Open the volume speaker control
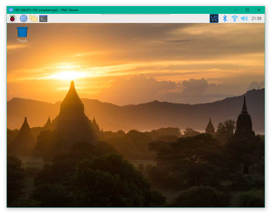This screenshot has width=273, height=214. coord(244,18)
